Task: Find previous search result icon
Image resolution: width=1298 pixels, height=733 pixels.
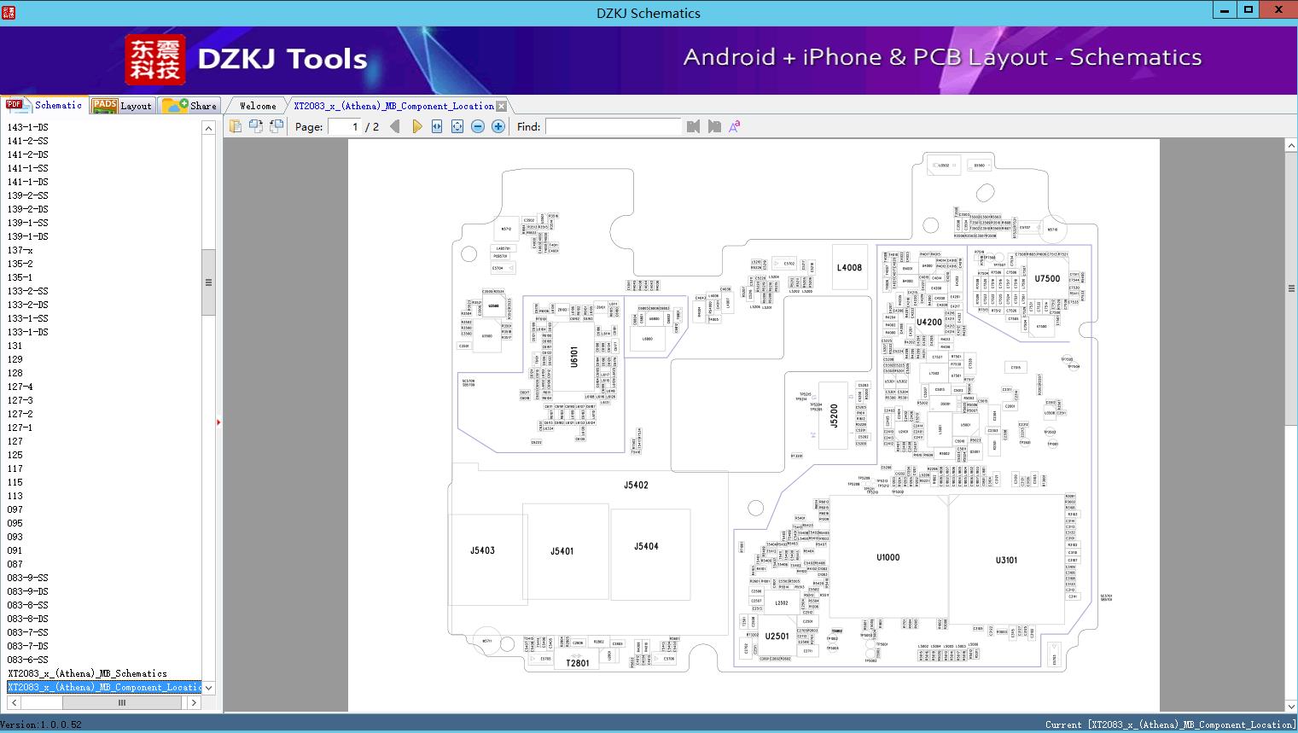Action: (693, 126)
